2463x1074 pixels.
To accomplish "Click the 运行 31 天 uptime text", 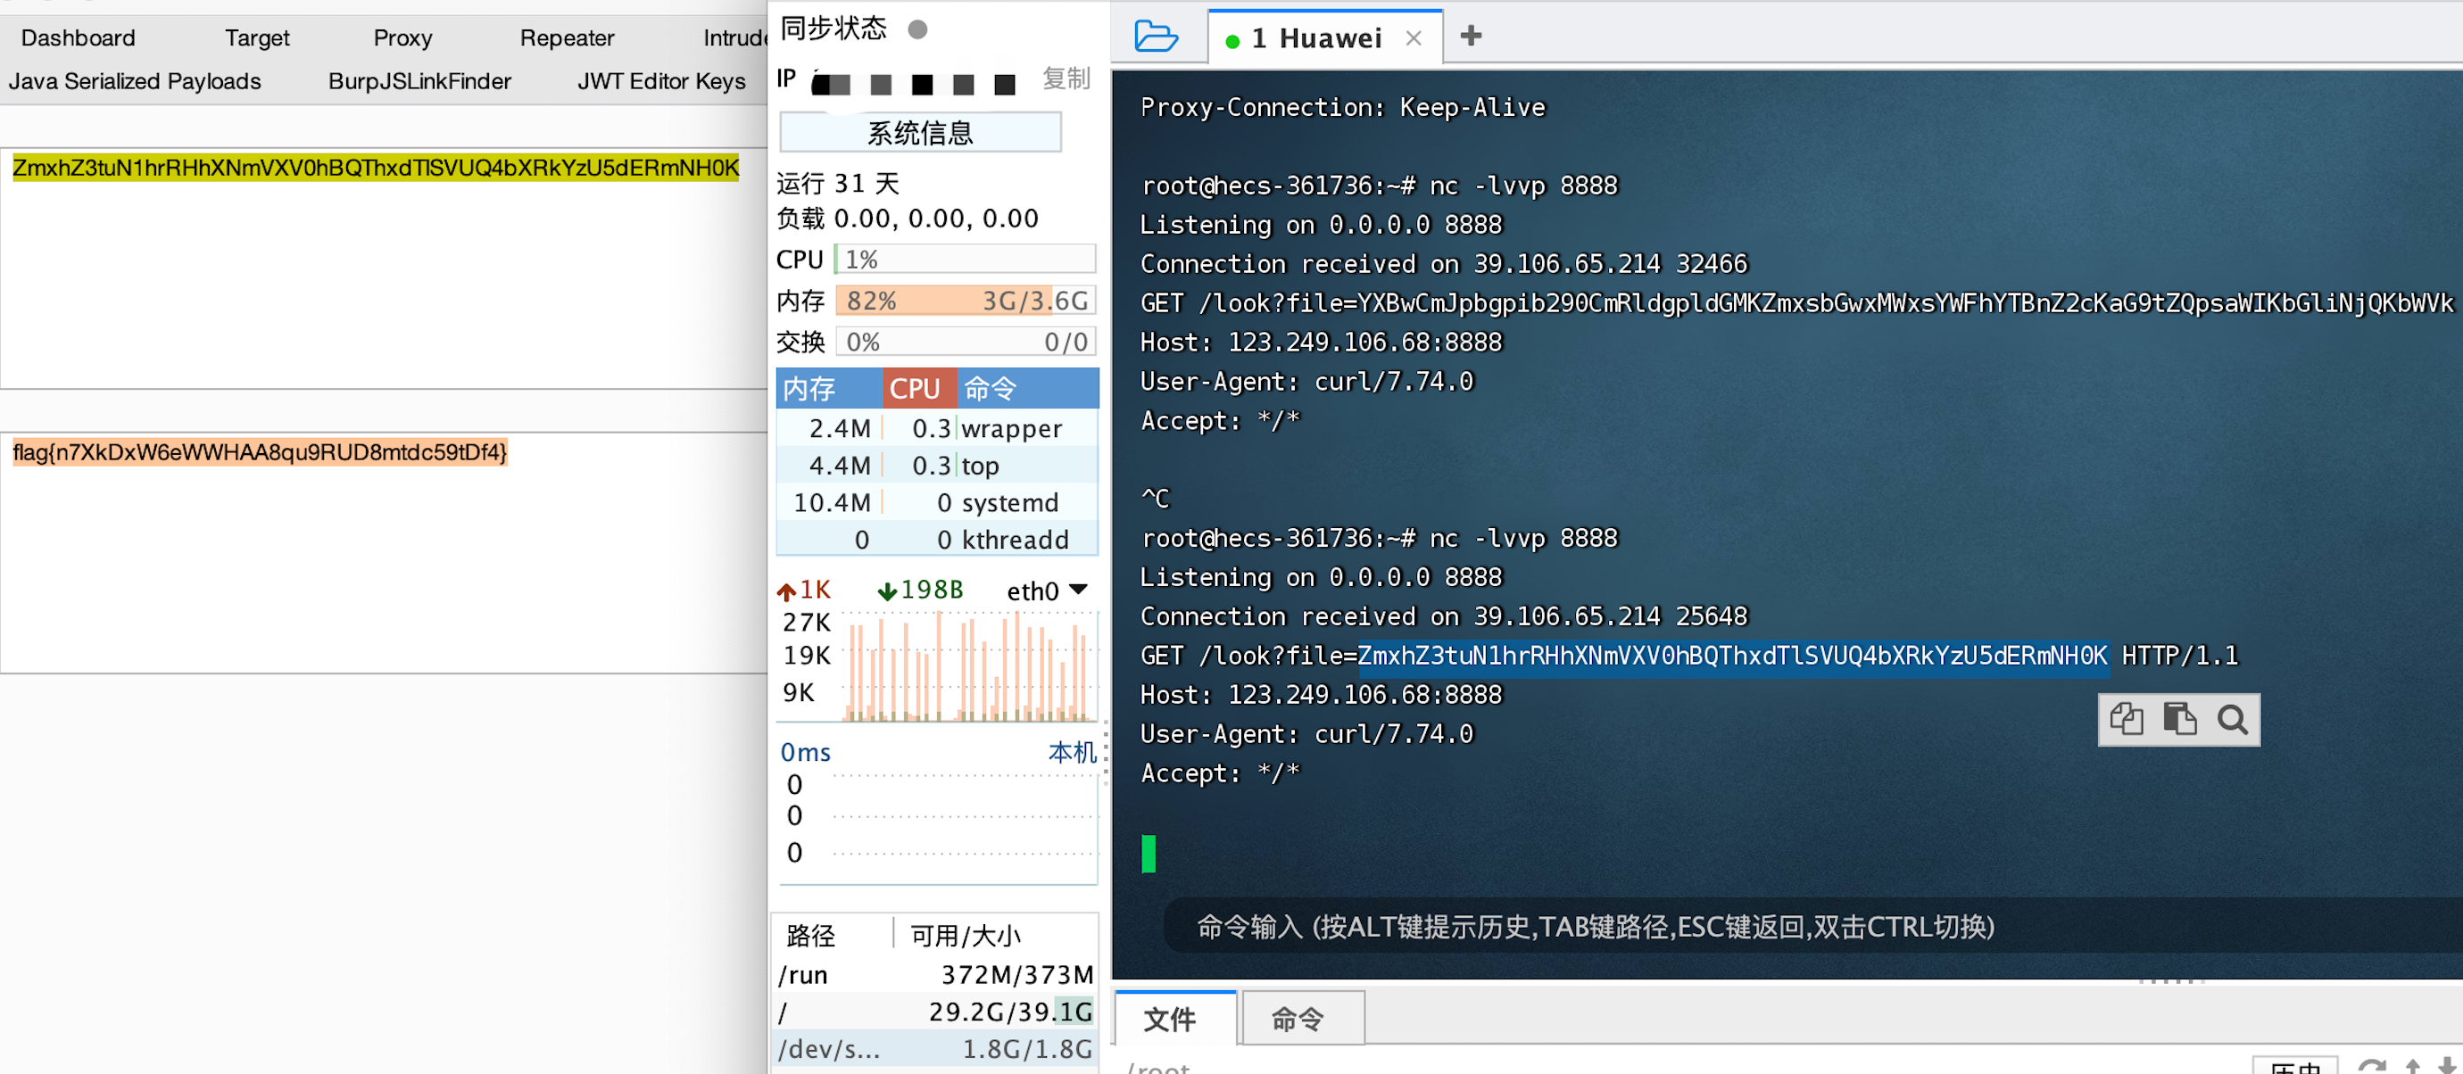I will [838, 183].
